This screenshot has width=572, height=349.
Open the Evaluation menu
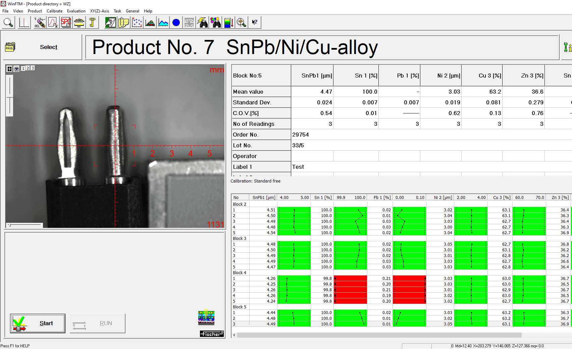click(x=76, y=11)
